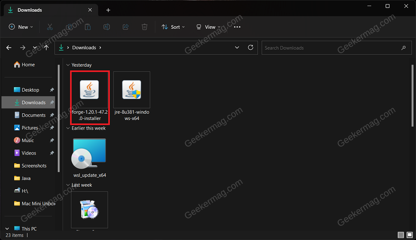Go forward with the right arrow
416x240 pixels.
(22, 47)
